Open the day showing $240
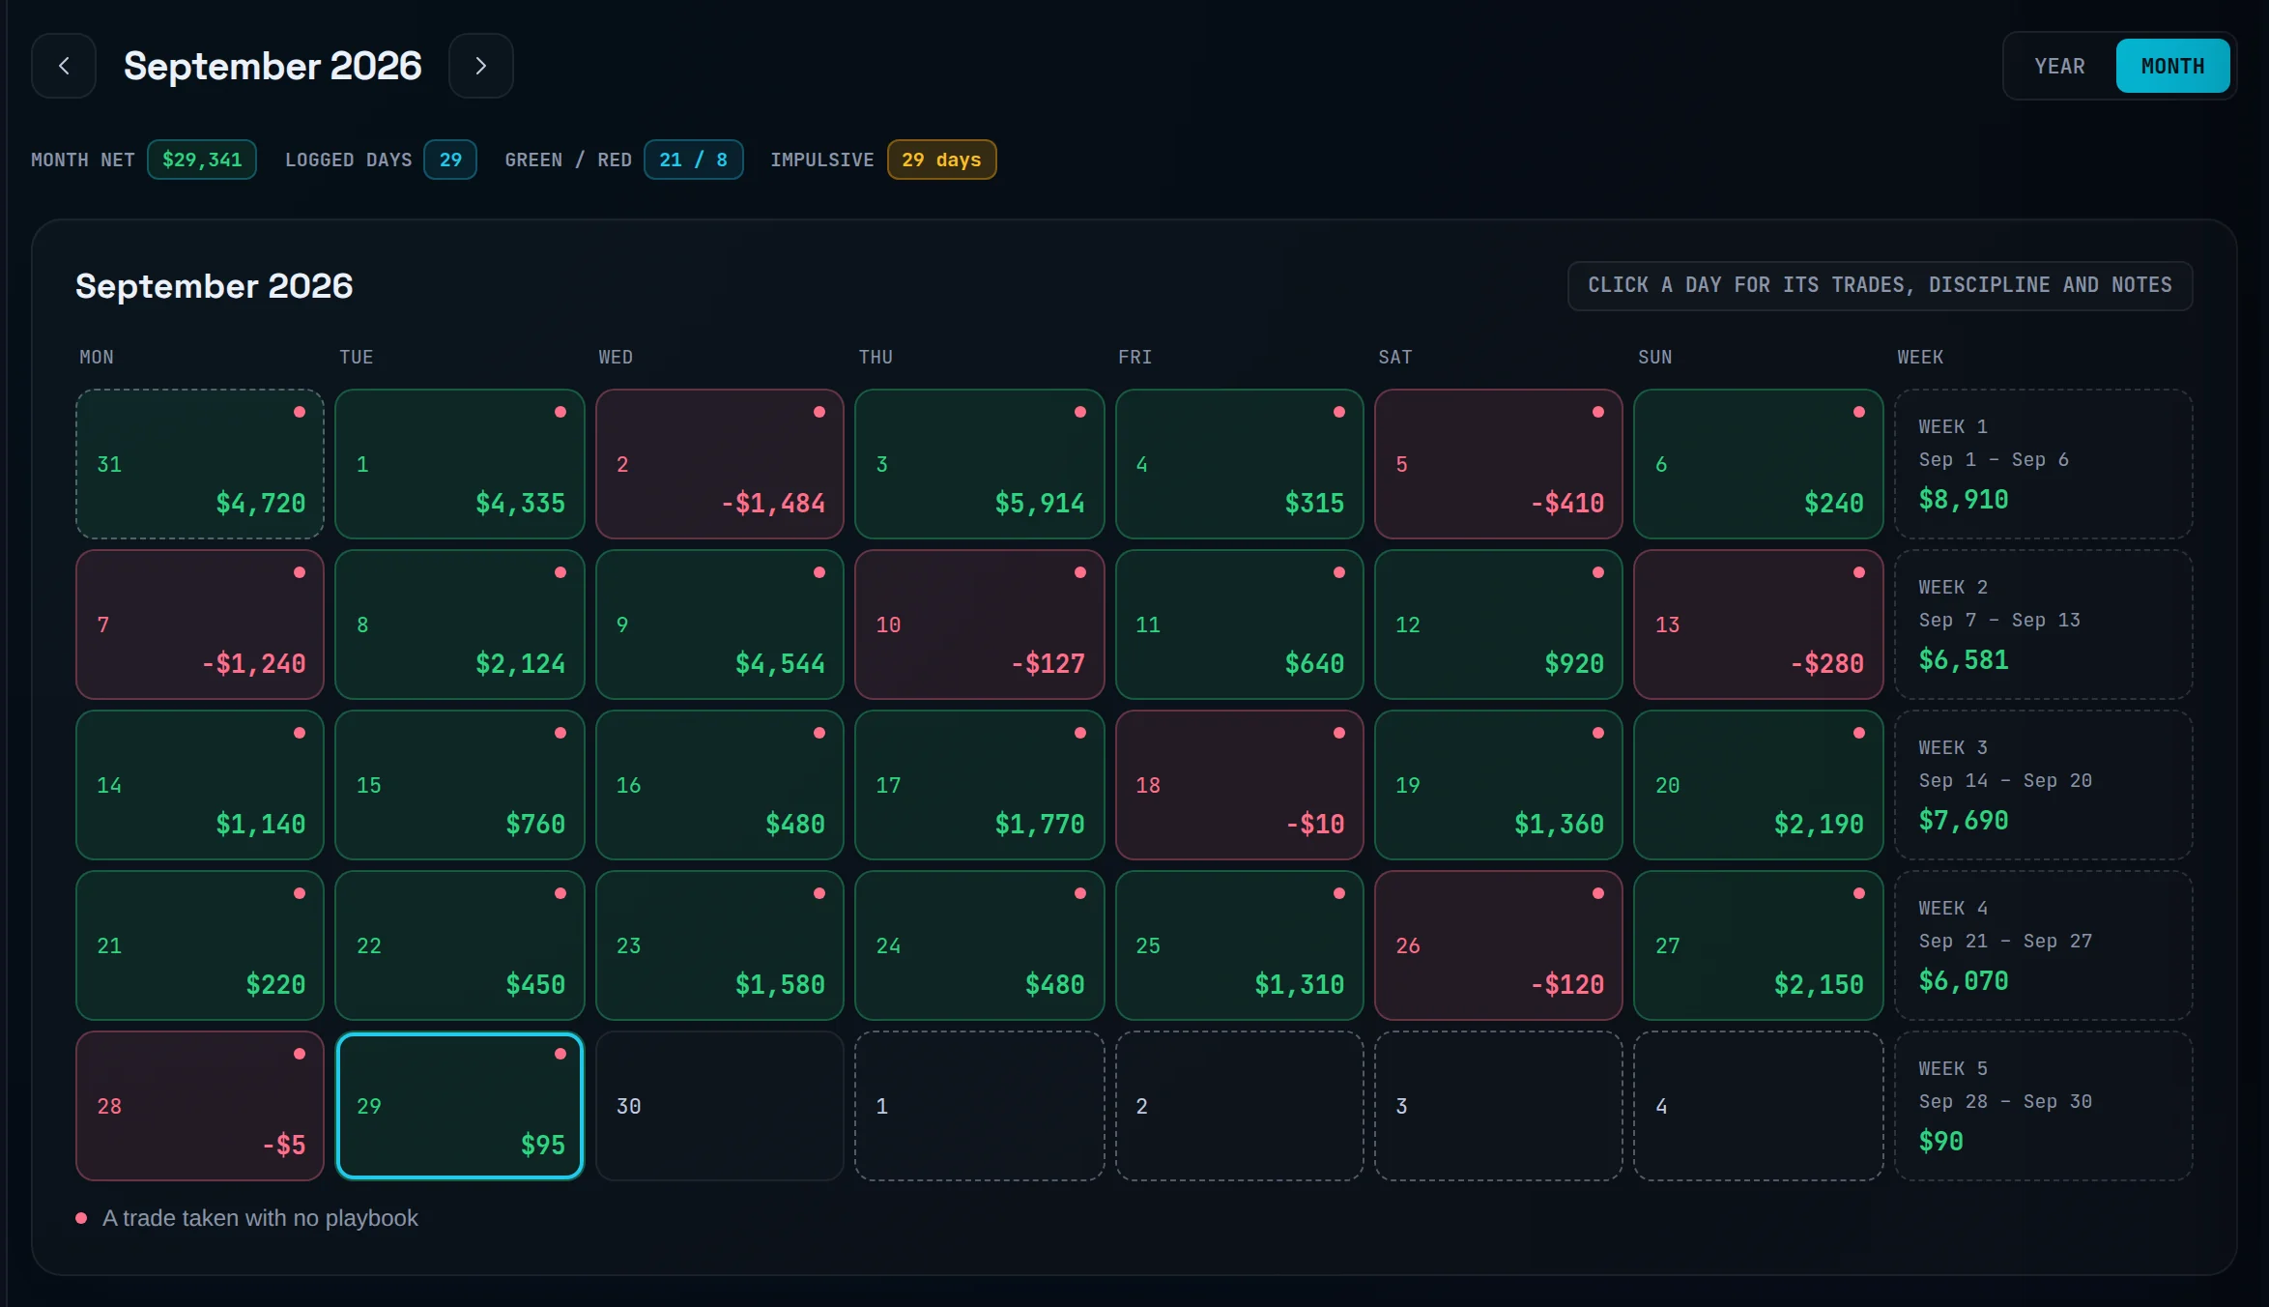This screenshot has width=2269, height=1307. pos(1759,464)
